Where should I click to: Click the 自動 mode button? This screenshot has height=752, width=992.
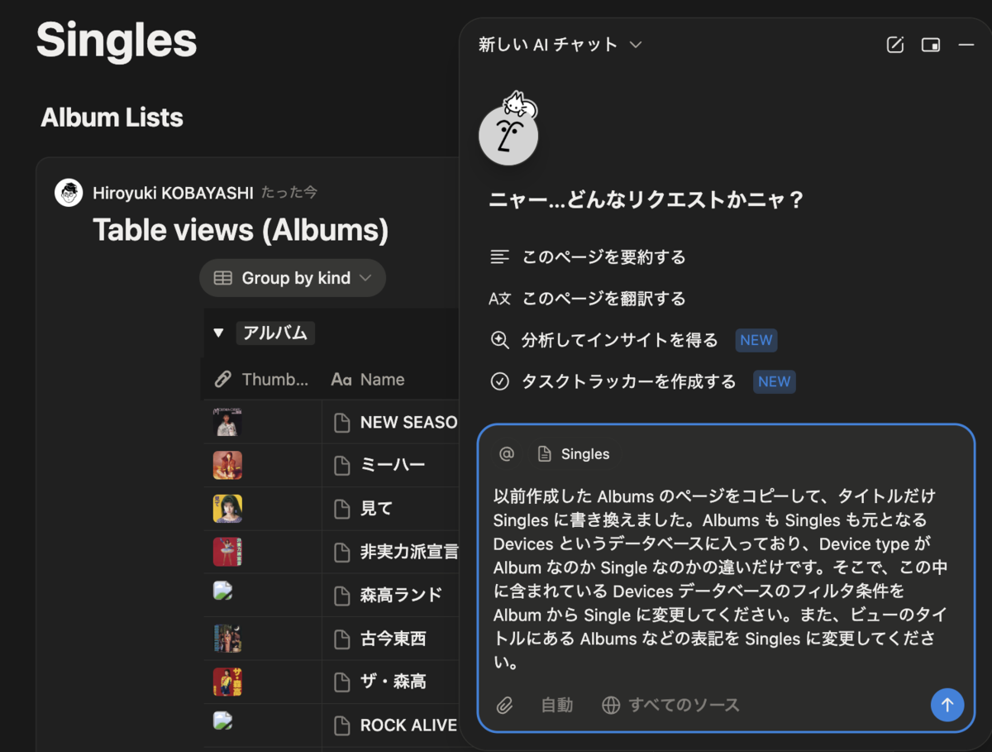[x=557, y=705]
